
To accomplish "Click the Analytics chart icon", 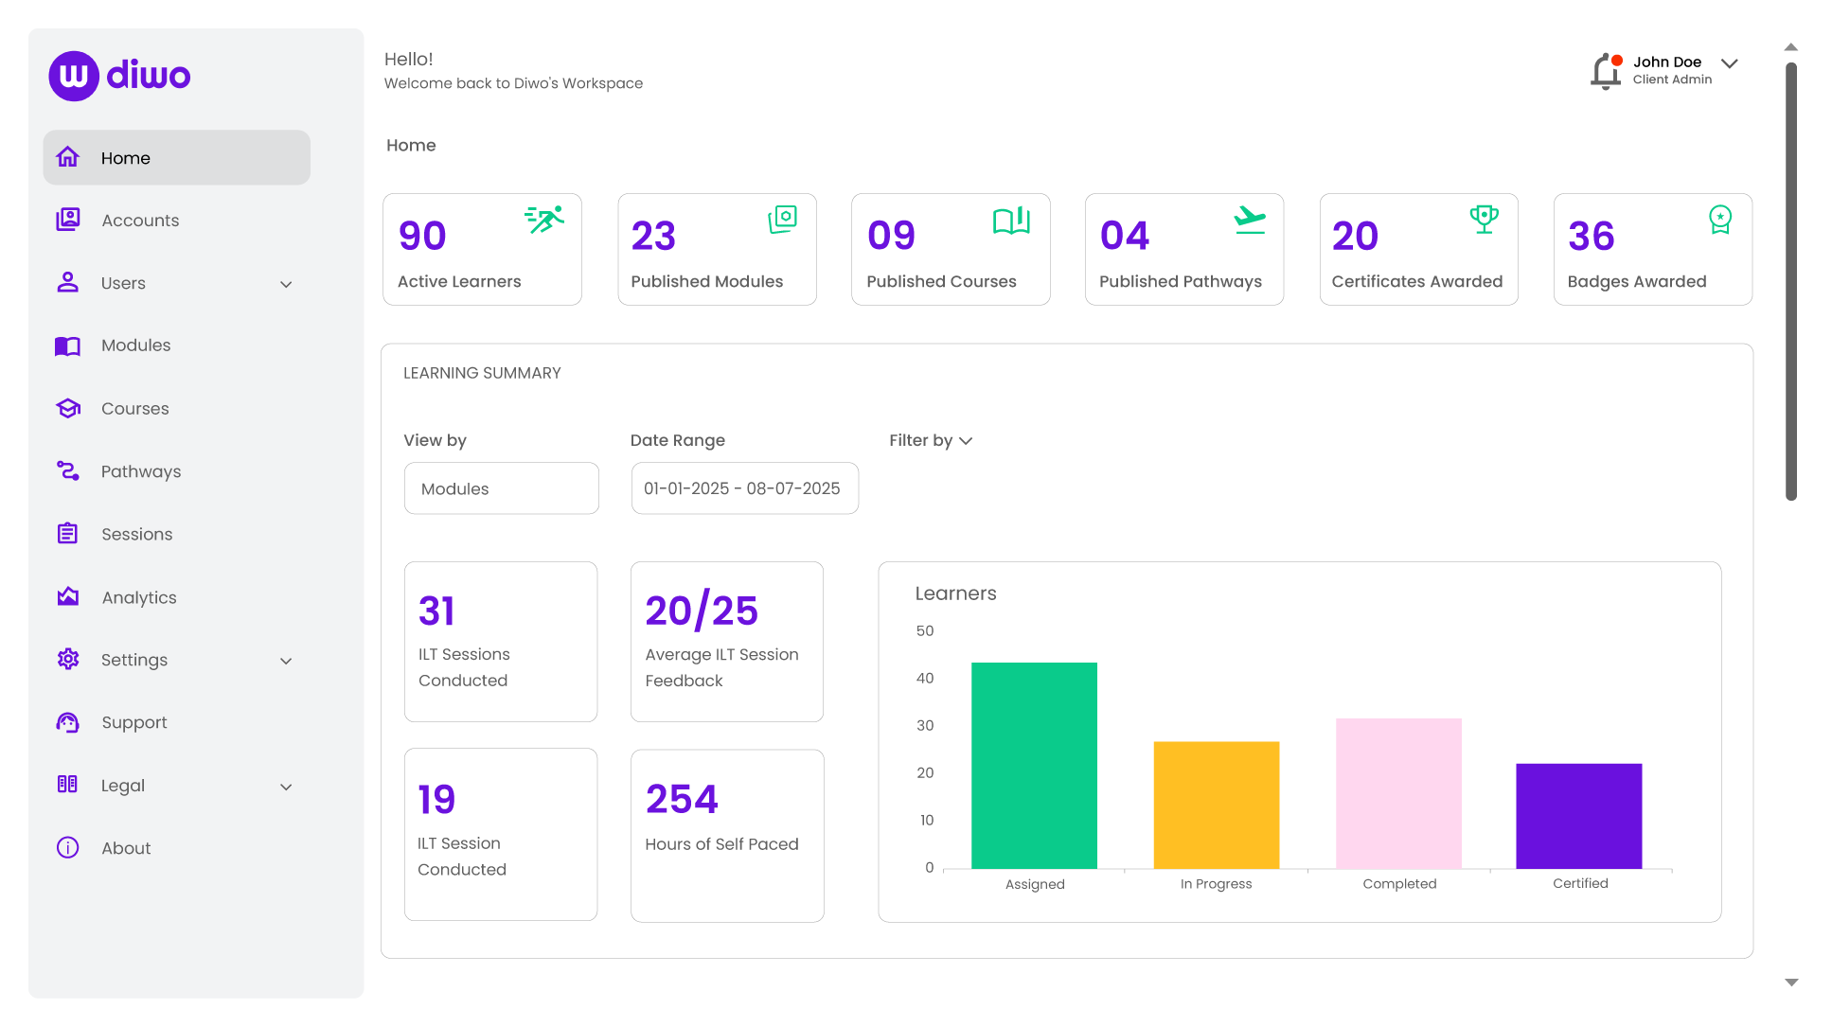I will (68, 596).
